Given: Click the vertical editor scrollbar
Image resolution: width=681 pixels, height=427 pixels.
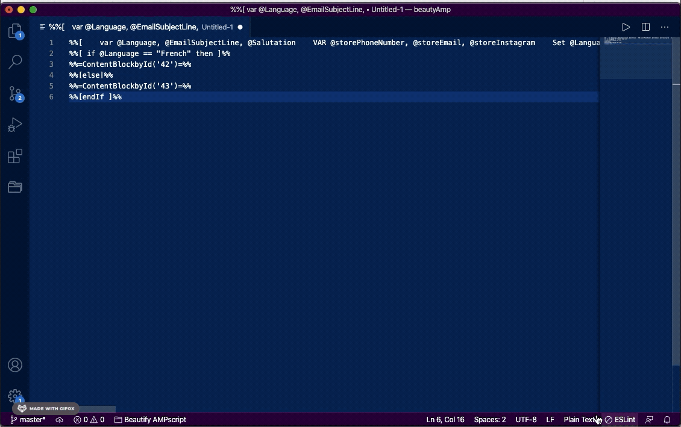Looking at the screenshot, I should 676,201.
